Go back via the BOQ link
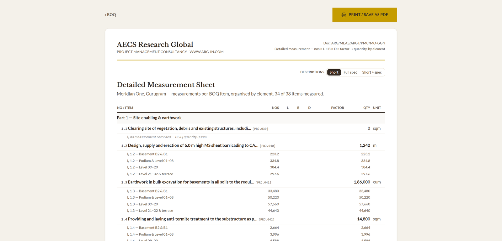 pyautogui.click(x=110, y=15)
